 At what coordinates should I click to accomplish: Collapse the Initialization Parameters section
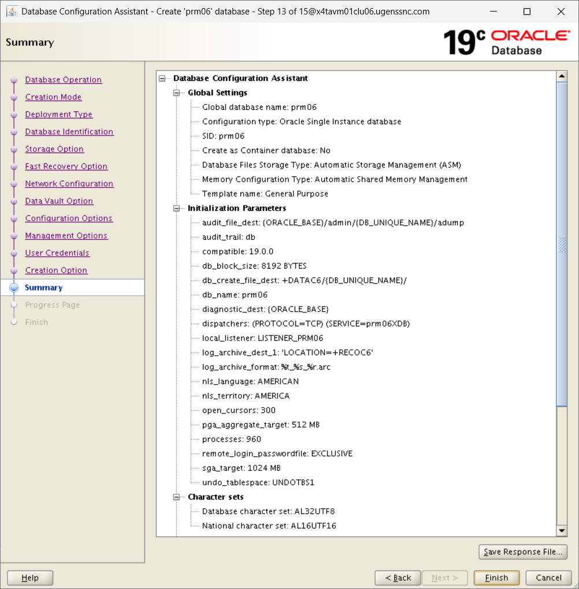click(x=176, y=208)
